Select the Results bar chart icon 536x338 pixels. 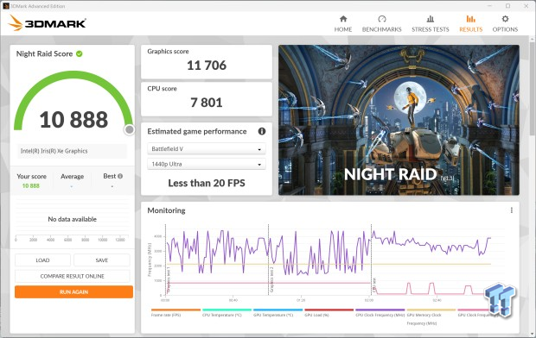470,19
